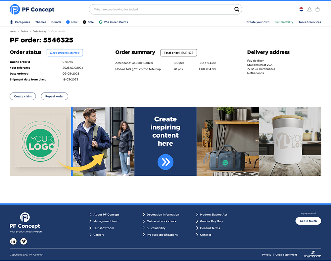The height and width of the screenshot is (261, 331).
Task: Go to the Home breadcrumb
Action: point(13,31)
